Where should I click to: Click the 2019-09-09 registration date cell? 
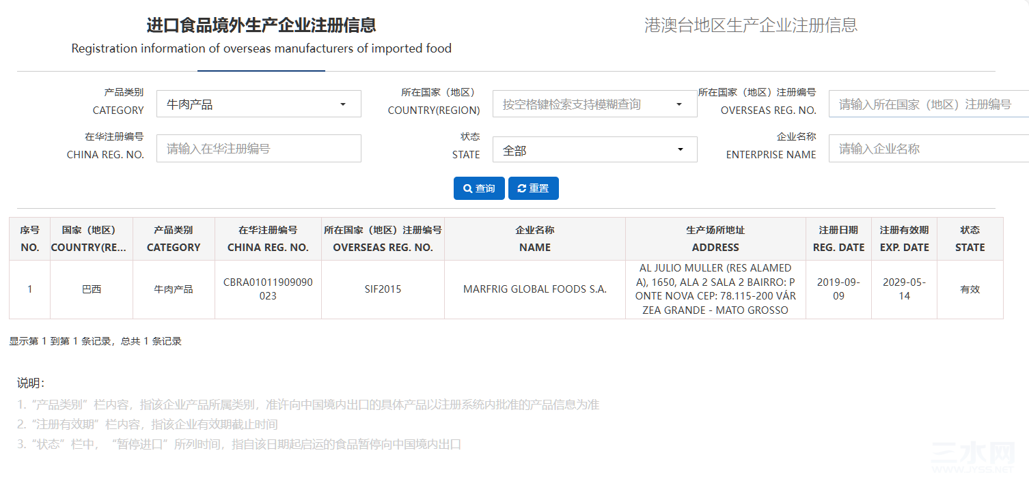838,289
